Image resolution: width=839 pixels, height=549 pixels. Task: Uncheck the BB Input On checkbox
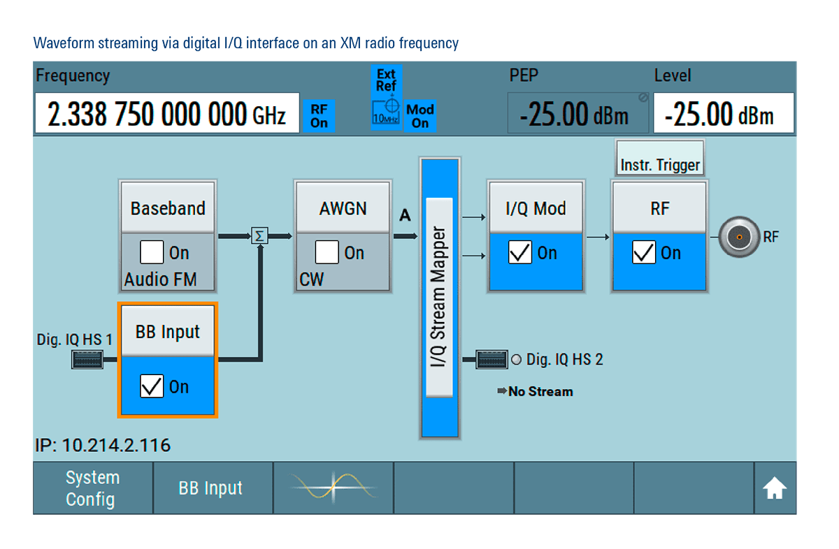click(x=152, y=386)
